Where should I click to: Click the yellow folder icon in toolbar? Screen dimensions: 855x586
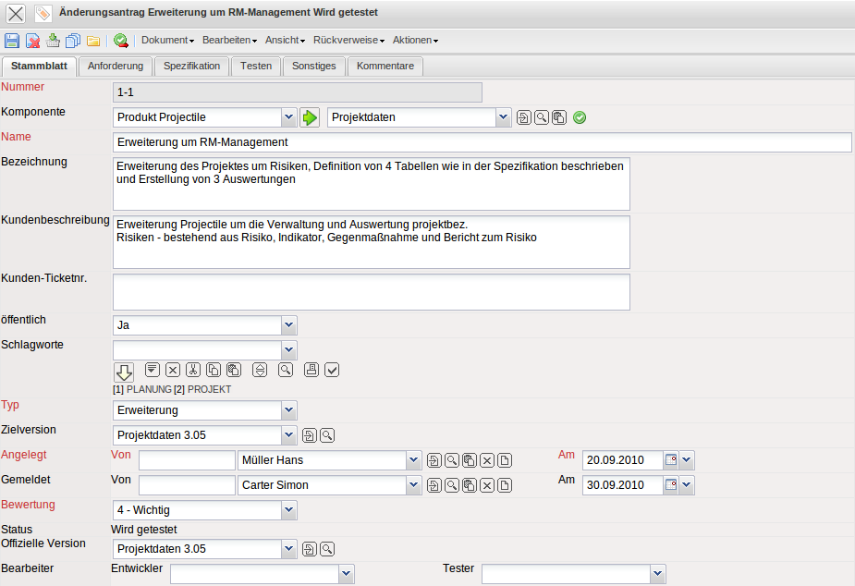click(x=93, y=41)
